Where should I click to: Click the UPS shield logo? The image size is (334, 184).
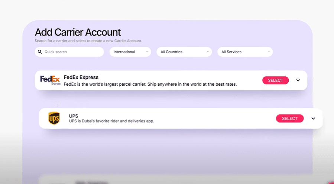pos(54,118)
